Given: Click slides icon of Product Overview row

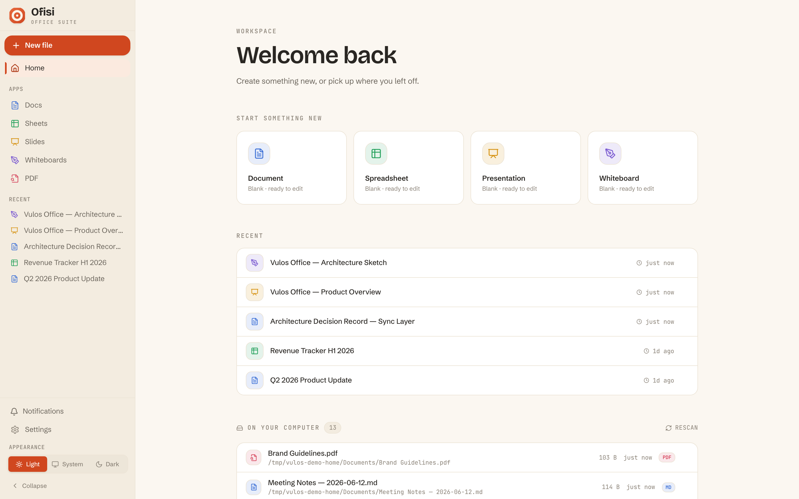Looking at the screenshot, I should coord(255,292).
